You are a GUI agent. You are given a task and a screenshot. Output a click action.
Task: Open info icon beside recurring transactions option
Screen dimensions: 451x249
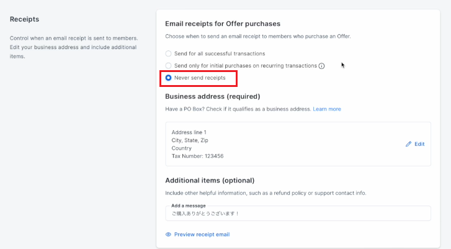[x=321, y=66]
